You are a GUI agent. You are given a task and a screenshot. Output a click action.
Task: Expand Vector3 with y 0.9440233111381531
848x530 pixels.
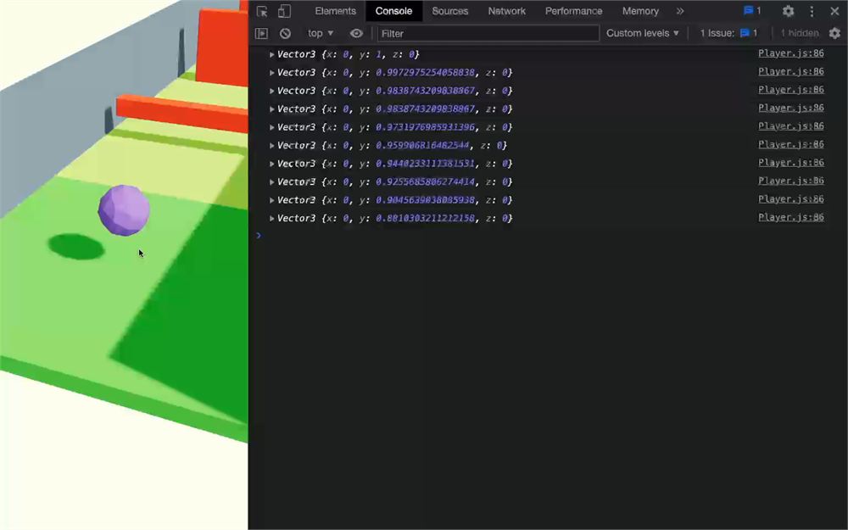click(272, 164)
